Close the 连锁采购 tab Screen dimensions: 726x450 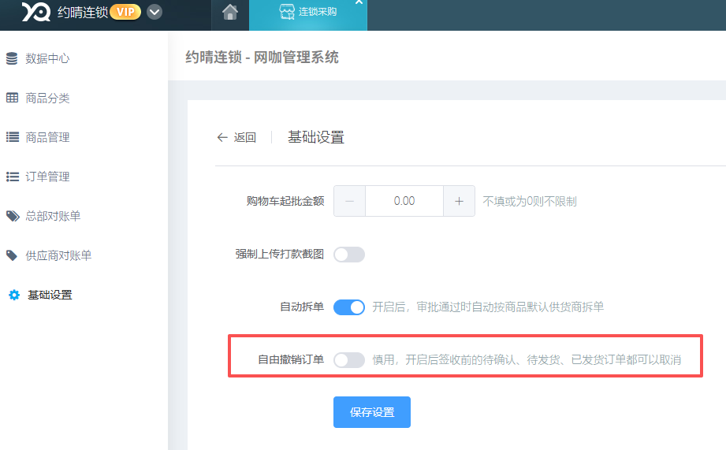pos(359,2)
